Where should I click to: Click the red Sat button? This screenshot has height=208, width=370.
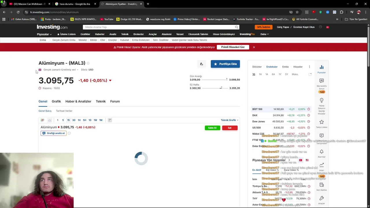point(230,128)
